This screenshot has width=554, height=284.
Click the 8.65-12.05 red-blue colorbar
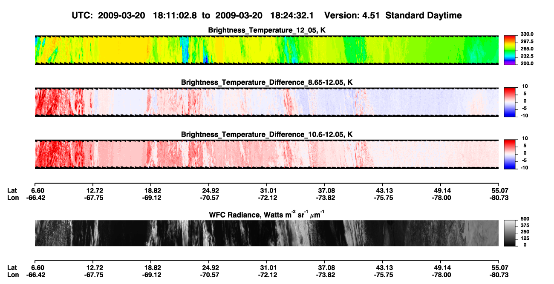(510, 102)
